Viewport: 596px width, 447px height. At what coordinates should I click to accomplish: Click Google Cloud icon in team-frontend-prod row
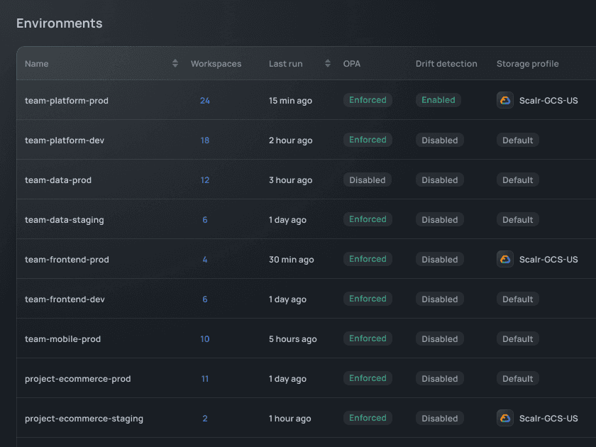[504, 259]
